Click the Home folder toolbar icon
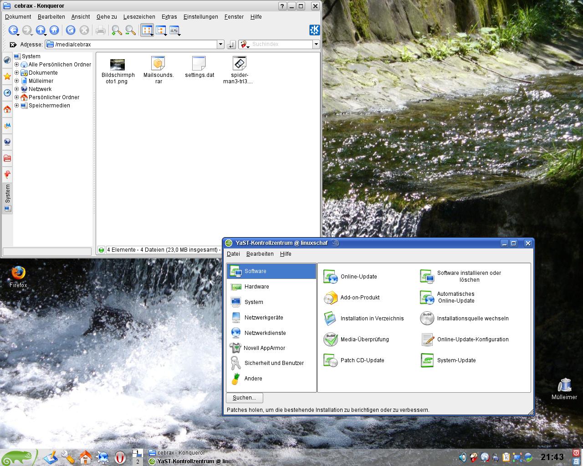Viewport: 583px width, 466px height. tap(54, 30)
